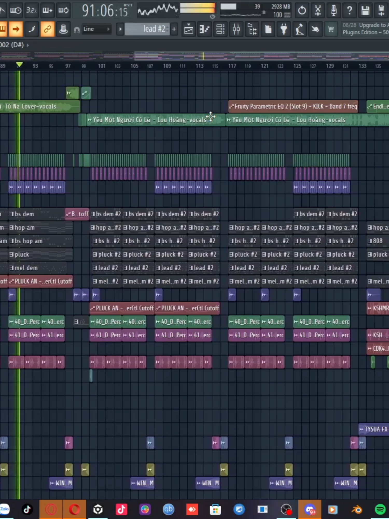Toggle wait for input before recording

pyautogui.click(x=16, y=10)
